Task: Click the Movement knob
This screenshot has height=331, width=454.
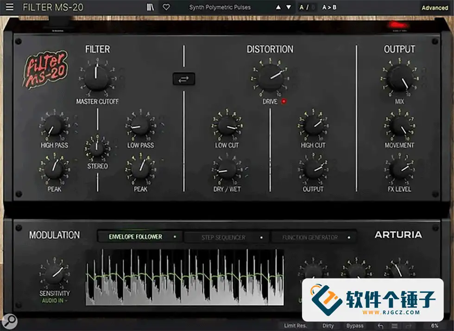Action: click(399, 126)
